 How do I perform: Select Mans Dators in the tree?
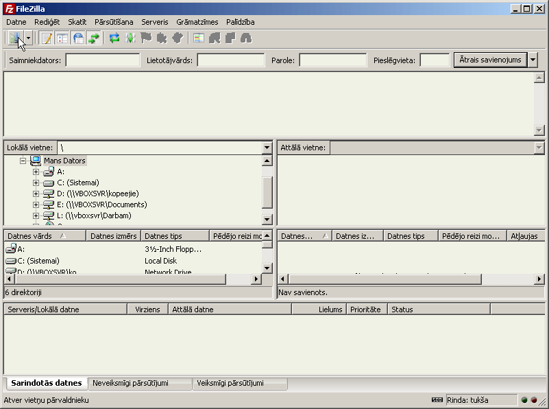click(65, 161)
